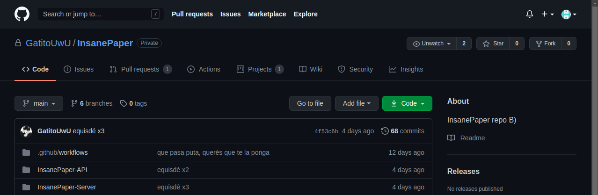Fork the repository
The width and height of the screenshot is (598, 195).
(x=545, y=43)
